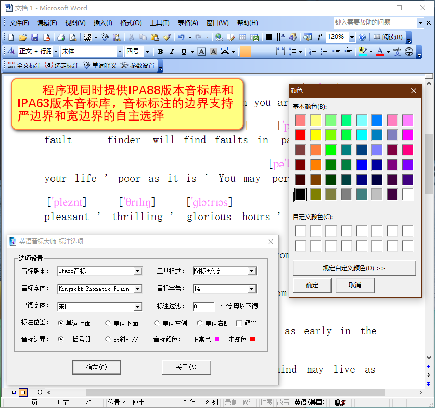Screen dimensions: 435x408
Task: Select 双斜杠// boundary radio button
Action: point(108,339)
